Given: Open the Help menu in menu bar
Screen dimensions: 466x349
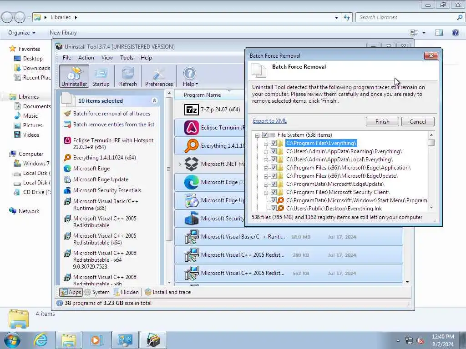Looking at the screenshot, I should (146, 58).
